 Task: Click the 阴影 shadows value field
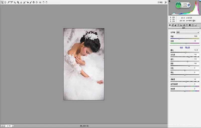tap(196, 63)
